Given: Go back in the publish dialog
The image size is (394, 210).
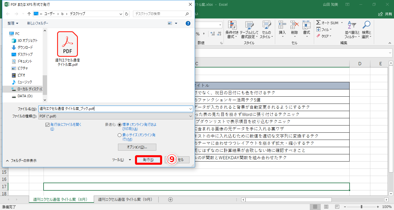Looking at the screenshot, I should [8, 14].
